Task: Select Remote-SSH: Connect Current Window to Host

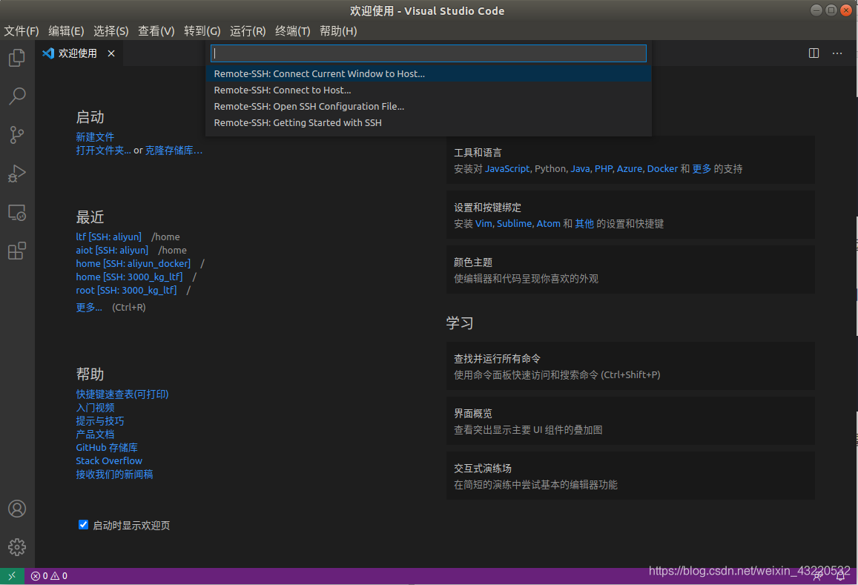Action: click(429, 74)
